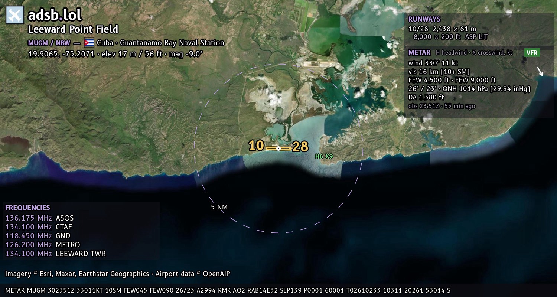
Task: Click the airport center dot on runway
Action: [x=278, y=148]
